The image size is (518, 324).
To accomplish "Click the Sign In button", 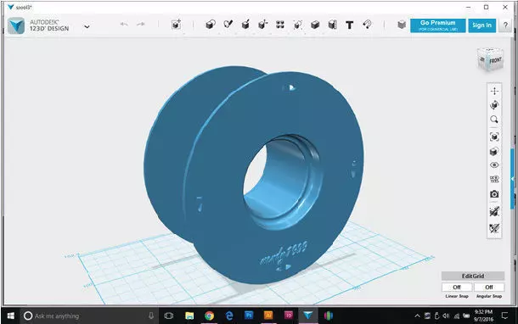I will [x=482, y=25].
